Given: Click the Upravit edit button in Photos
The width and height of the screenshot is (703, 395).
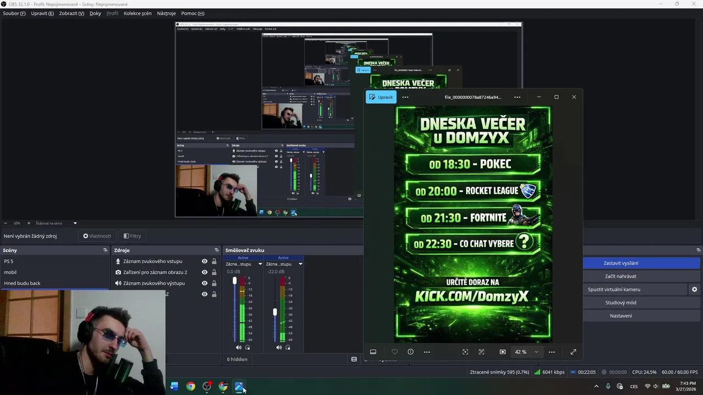Looking at the screenshot, I should point(381,97).
